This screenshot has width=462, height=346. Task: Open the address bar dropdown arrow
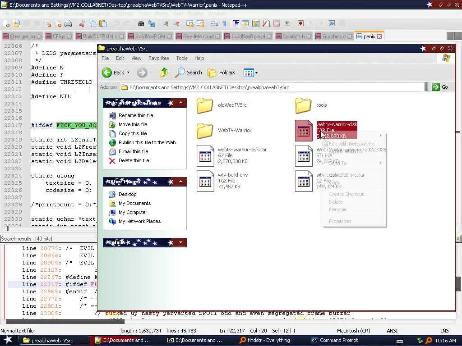pos(426,87)
